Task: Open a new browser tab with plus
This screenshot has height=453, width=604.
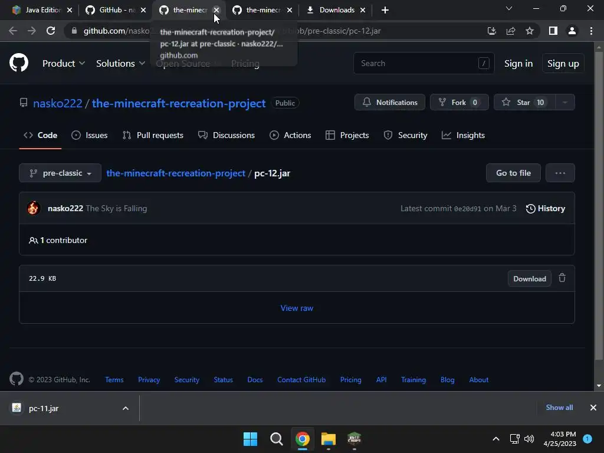Action: (x=385, y=10)
